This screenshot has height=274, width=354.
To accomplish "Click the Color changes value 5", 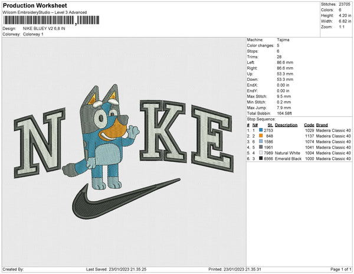I will (278, 45).
